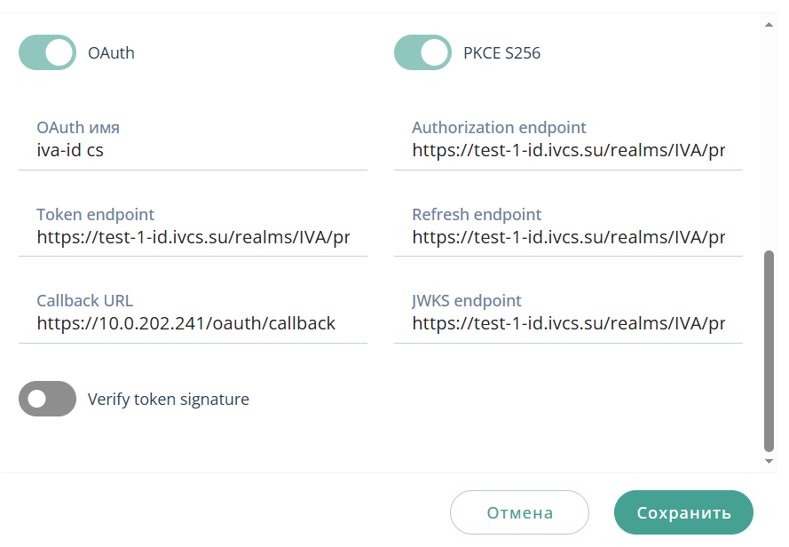Click the OAuth label text
The width and height of the screenshot is (789, 547).
pos(111,52)
